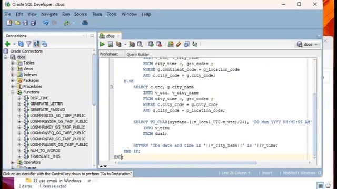The height and width of the screenshot is (189, 337).
Task: Expand the Tables node
Action: (x=13, y=63)
